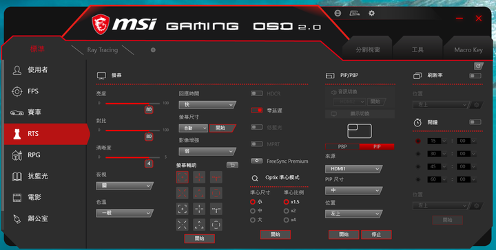Click the 亮度 brightness slider track
This screenshot has height=250, width=496.
132,104
